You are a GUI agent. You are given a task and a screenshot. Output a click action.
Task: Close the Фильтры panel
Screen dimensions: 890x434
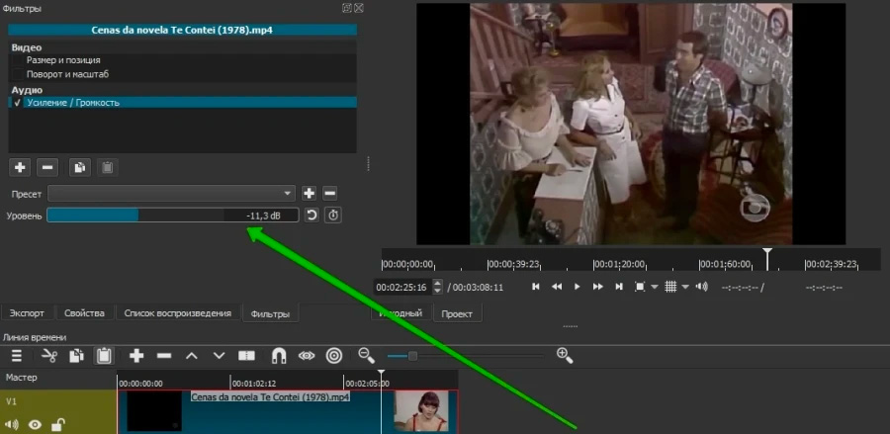click(x=359, y=8)
